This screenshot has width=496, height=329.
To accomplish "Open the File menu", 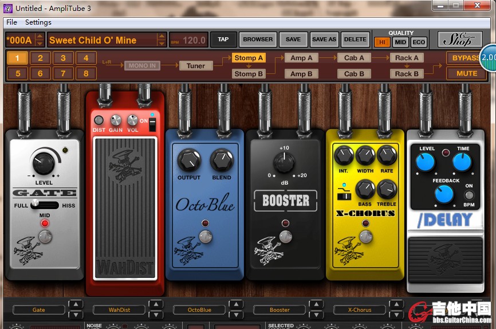I will (11, 22).
